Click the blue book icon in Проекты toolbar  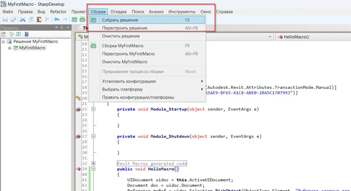[x=27, y=34]
